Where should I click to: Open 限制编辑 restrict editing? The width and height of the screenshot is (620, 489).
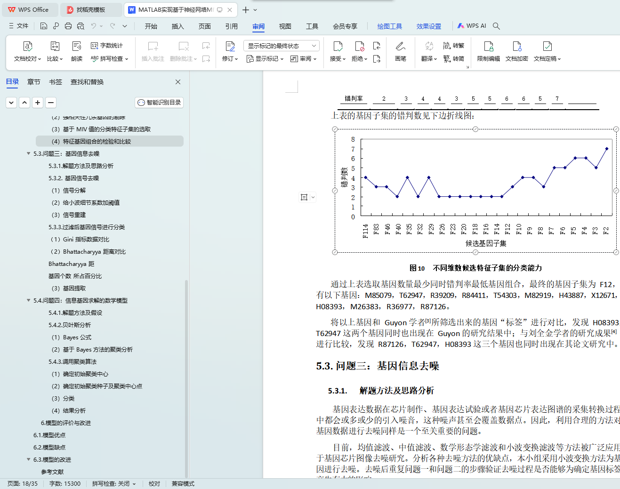click(x=489, y=51)
